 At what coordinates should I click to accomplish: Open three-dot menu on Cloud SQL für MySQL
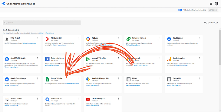pyautogui.click(x=38, y=58)
